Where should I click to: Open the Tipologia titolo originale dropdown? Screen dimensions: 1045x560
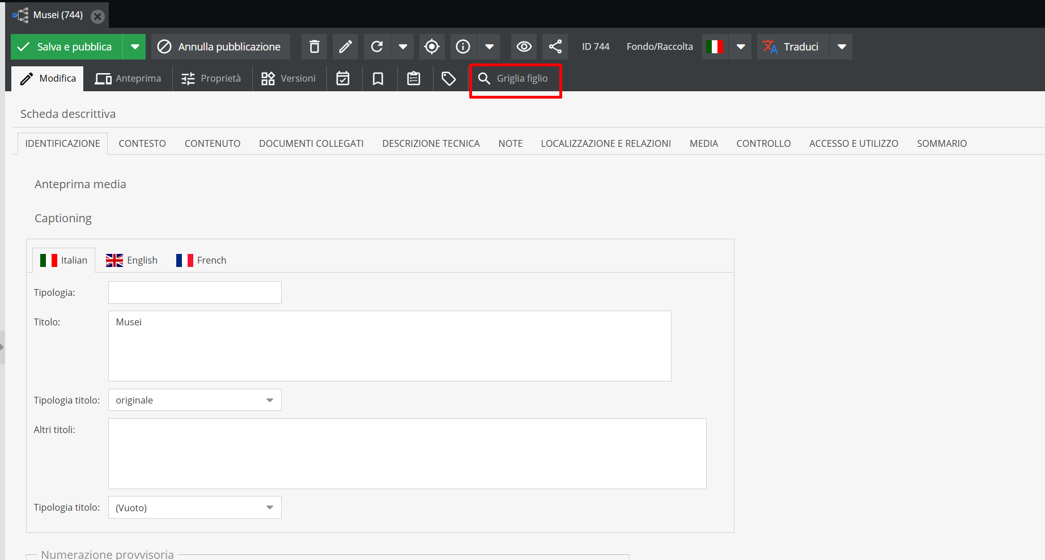[195, 400]
